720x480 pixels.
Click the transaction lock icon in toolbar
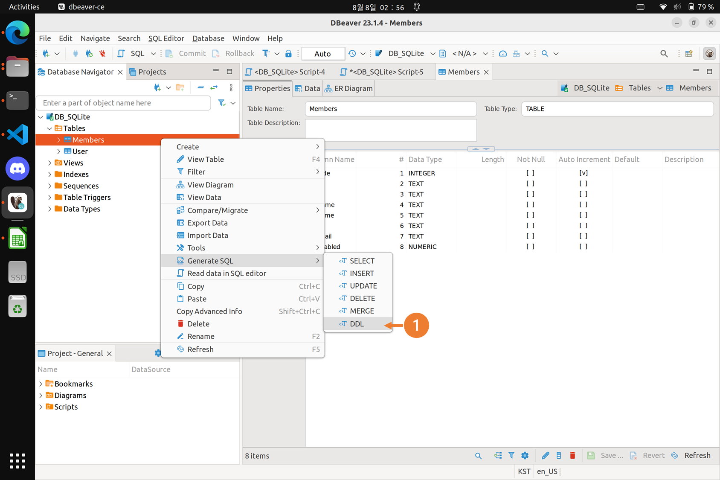pyautogui.click(x=288, y=53)
